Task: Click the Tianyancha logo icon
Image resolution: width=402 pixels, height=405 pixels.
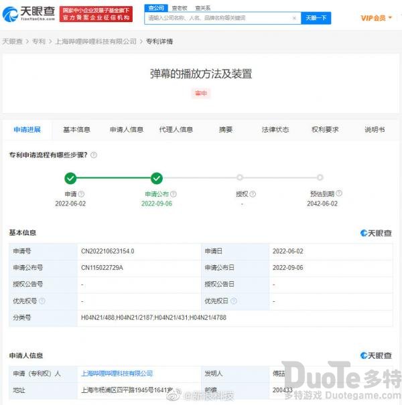Action: point(10,14)
